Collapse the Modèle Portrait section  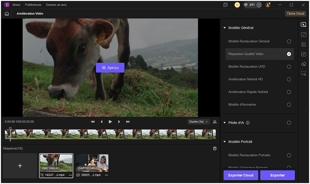click(224, 142)
